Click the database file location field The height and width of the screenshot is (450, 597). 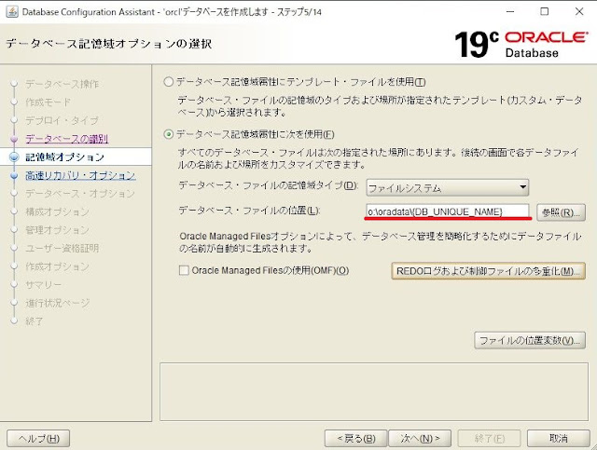448,211
